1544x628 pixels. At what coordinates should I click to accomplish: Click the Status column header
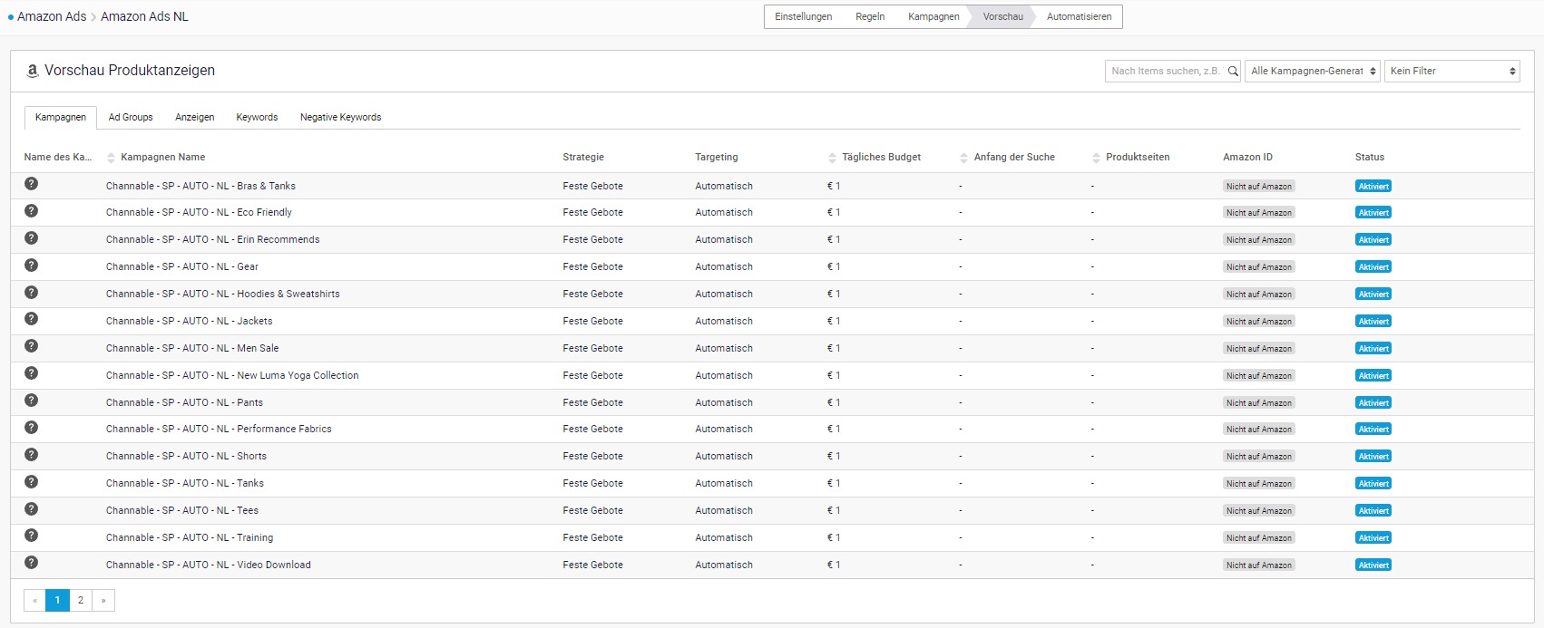coord(1370,157)
